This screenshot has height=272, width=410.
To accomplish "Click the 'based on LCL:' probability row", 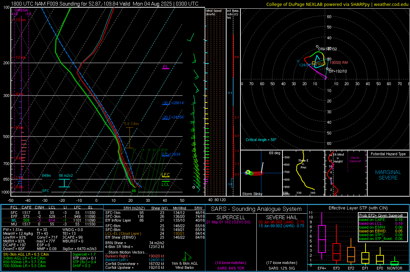I will coord(381,223).
